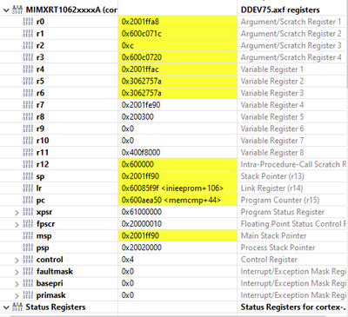
Task: Click the r10 register icon
Action: click(28, 141)
